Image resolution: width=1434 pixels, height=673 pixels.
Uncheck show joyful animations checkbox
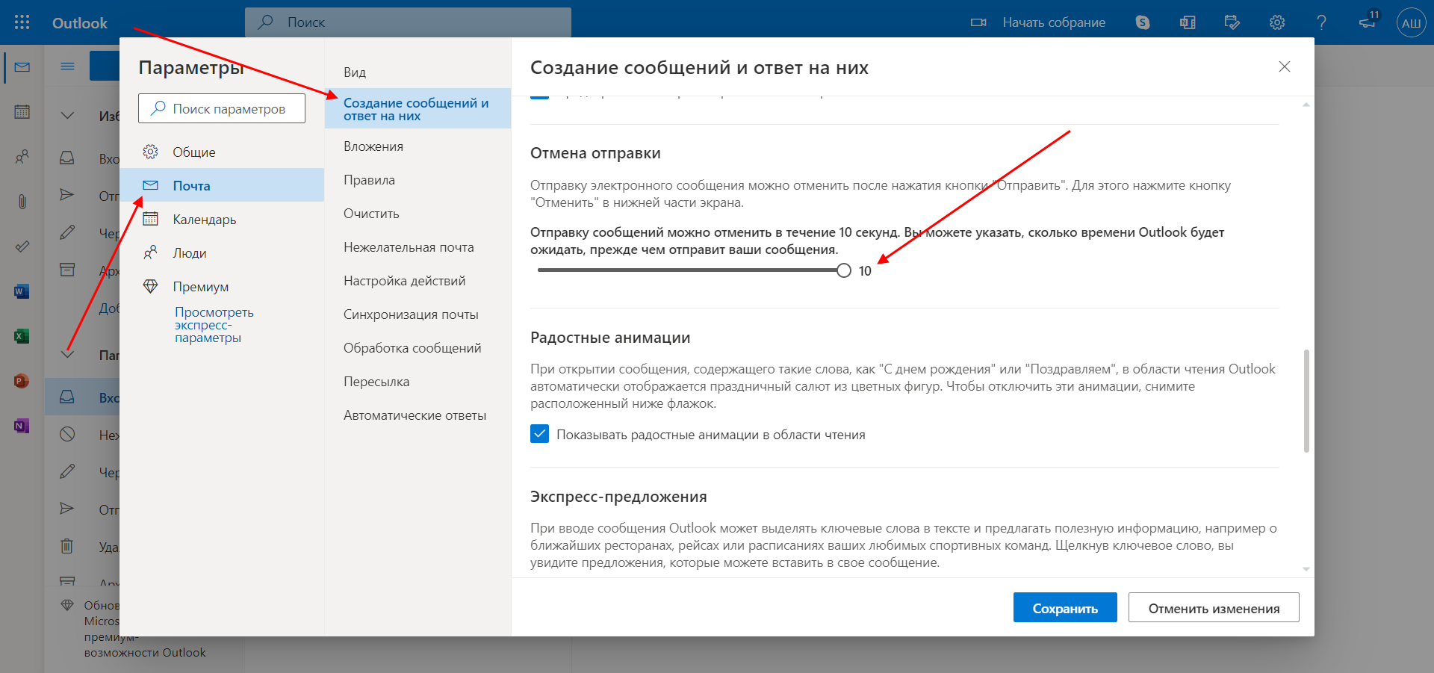pyautogui.click(x=539, y=434)
